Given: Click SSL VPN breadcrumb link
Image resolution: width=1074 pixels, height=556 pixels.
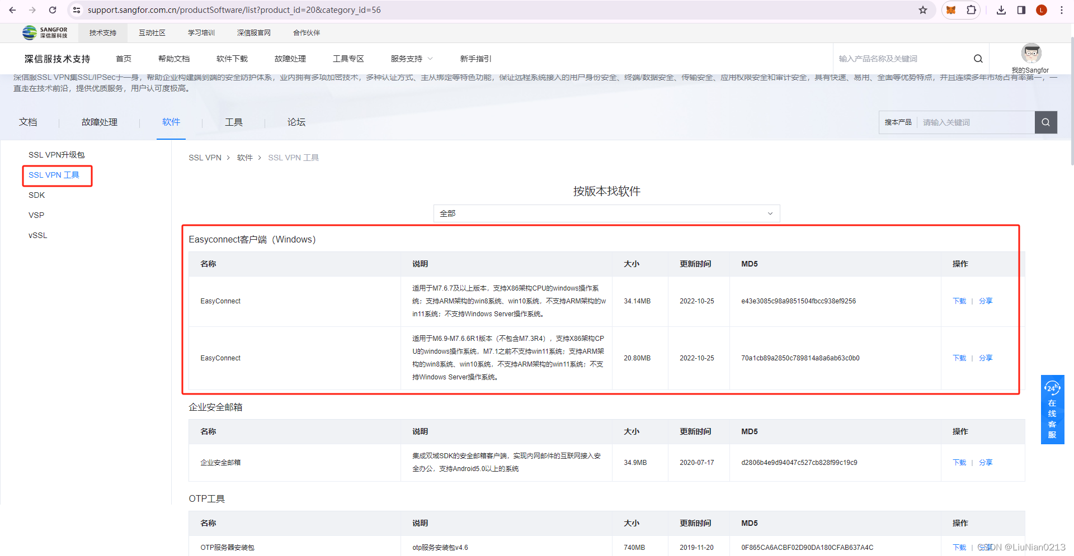Looking at the screenshot, I should [205, 158].
